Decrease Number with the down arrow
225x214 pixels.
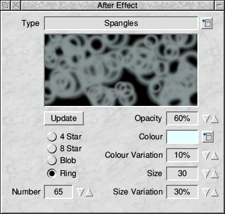click(x=81, y=192)
